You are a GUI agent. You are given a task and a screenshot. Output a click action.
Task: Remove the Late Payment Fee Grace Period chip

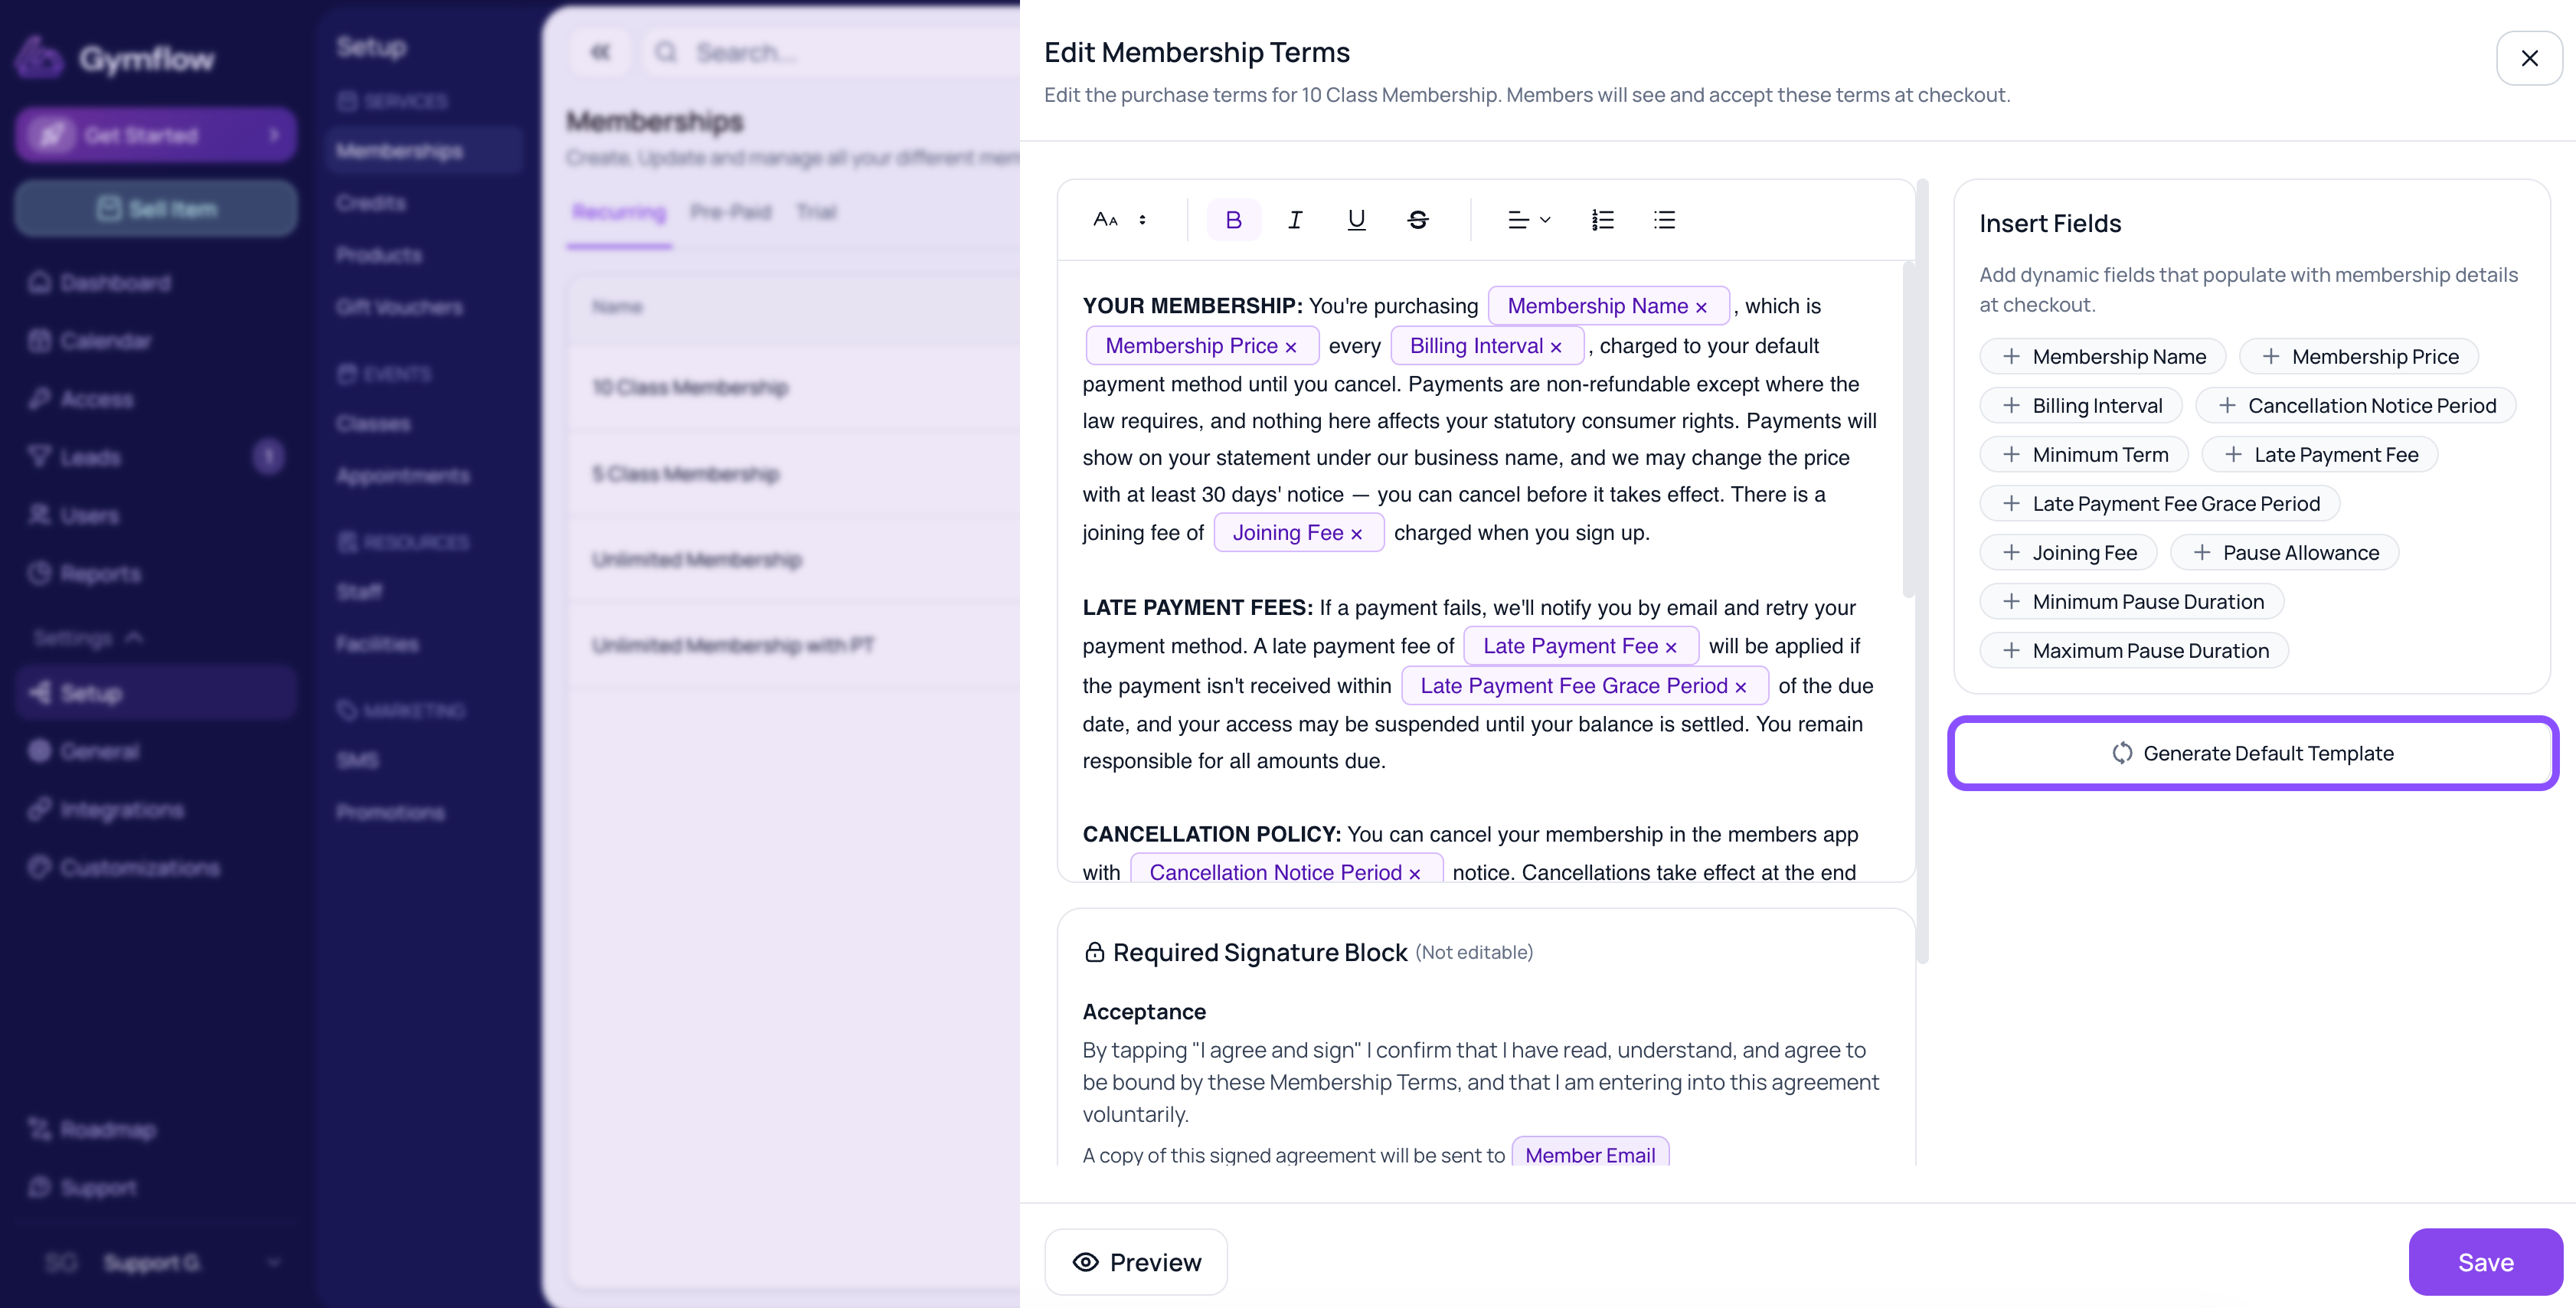[1741, 687]
